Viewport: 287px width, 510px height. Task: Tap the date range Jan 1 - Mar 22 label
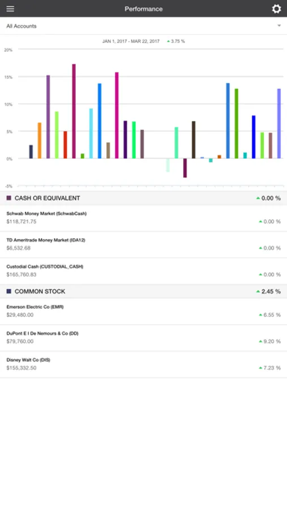pyautogui.click(x=131, y=41)
